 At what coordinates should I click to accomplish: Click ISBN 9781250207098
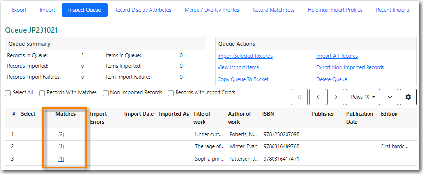[281, 134]
